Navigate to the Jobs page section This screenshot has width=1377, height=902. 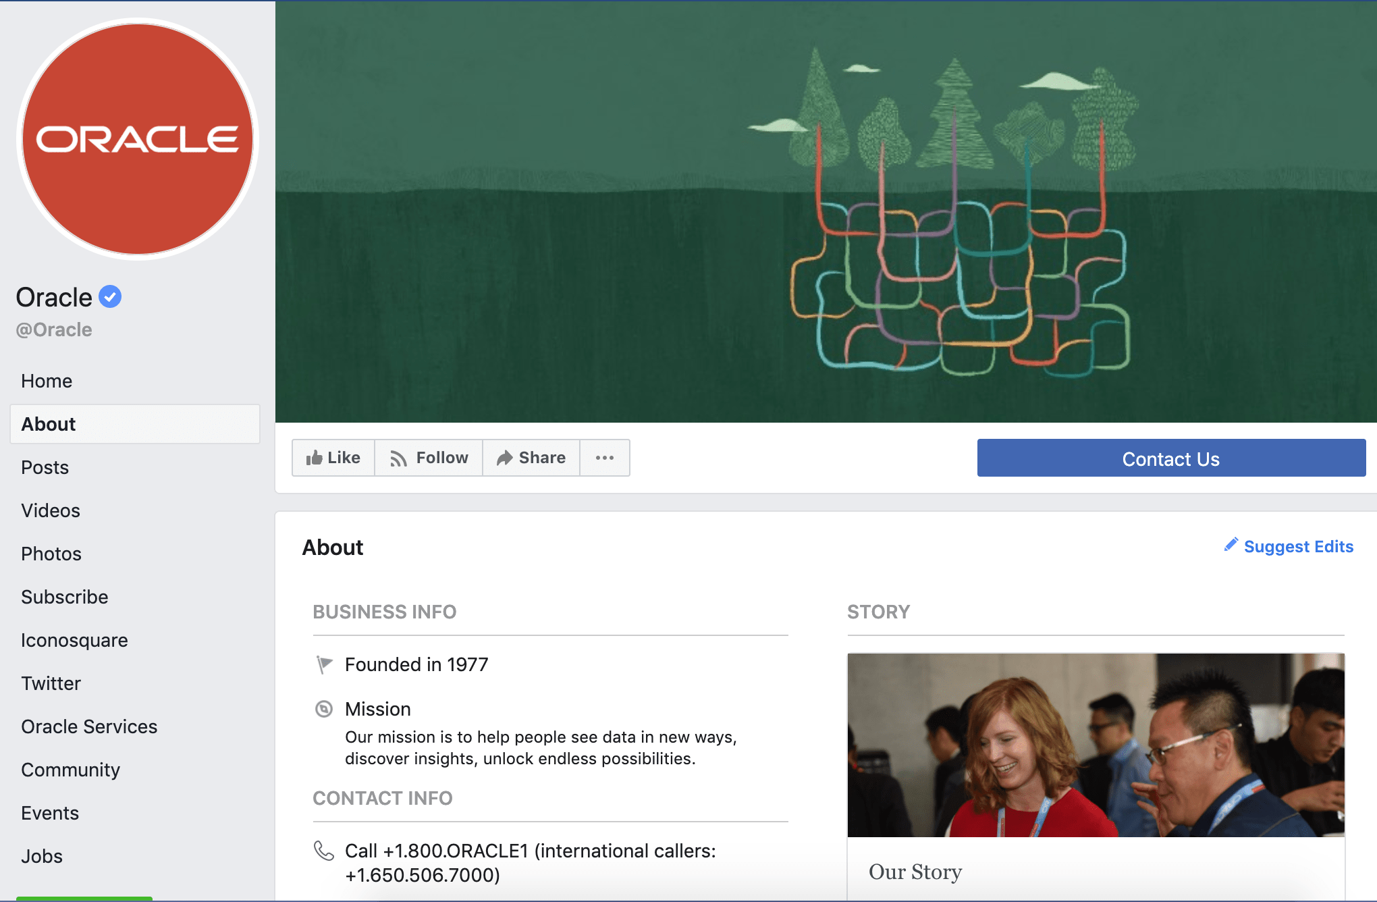(42, 856)
